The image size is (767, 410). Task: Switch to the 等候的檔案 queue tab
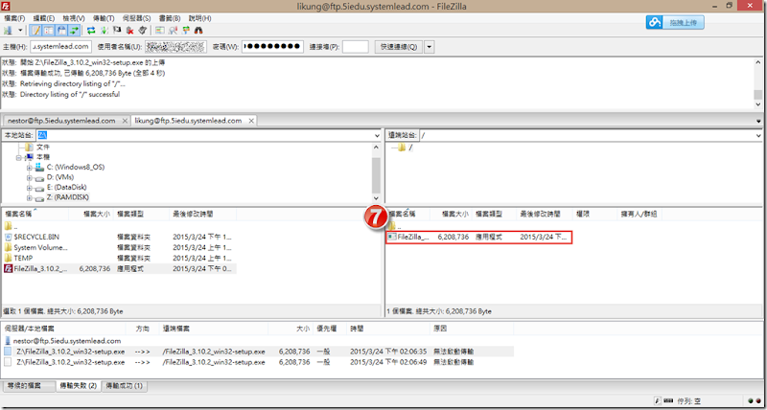coord(28,386)
